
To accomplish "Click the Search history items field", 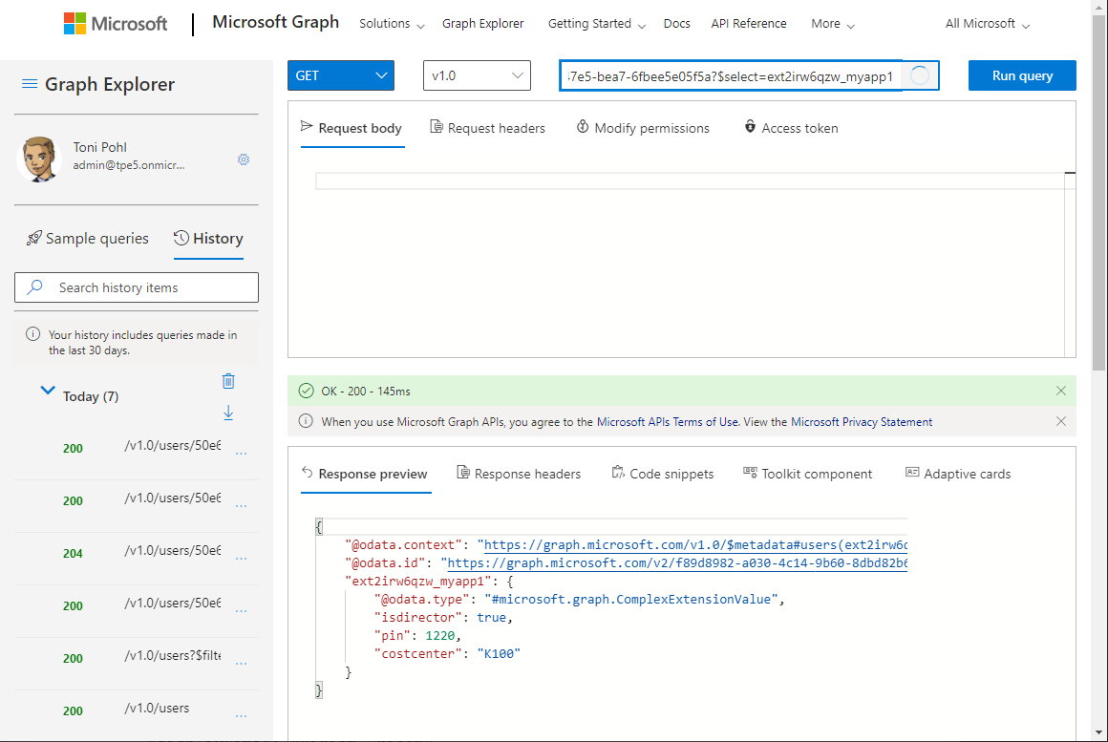I will (137, 287).
